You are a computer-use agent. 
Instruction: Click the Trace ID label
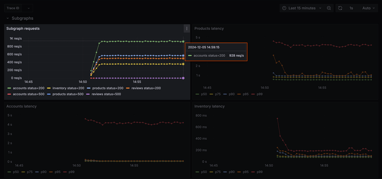point(13,8)
